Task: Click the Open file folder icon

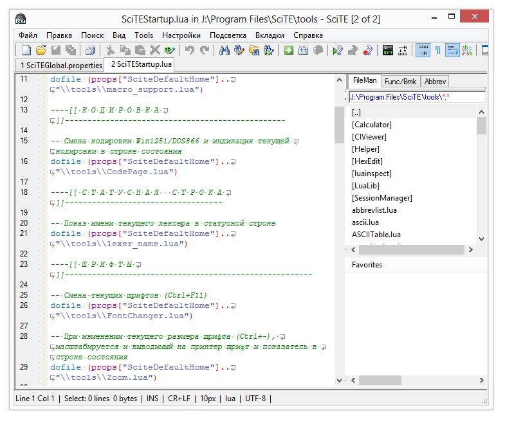Action: point(41,50)
